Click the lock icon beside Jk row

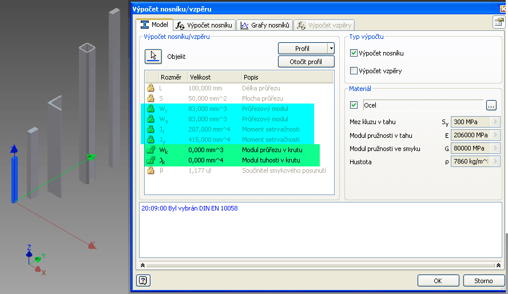click(151, 160)
